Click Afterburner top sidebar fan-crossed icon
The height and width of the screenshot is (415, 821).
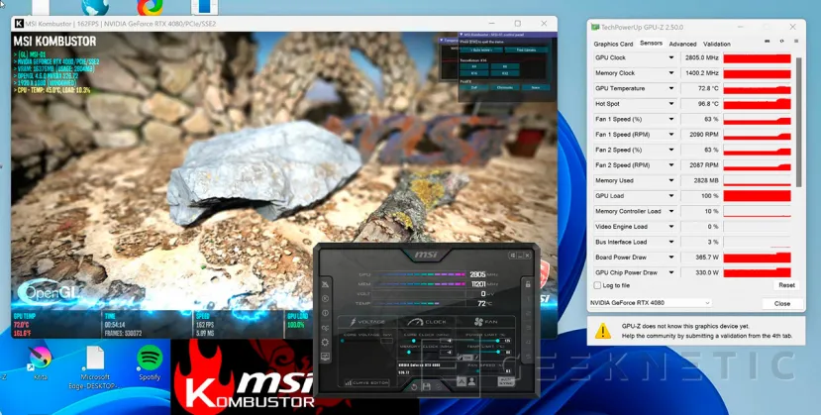pos(325,284)
